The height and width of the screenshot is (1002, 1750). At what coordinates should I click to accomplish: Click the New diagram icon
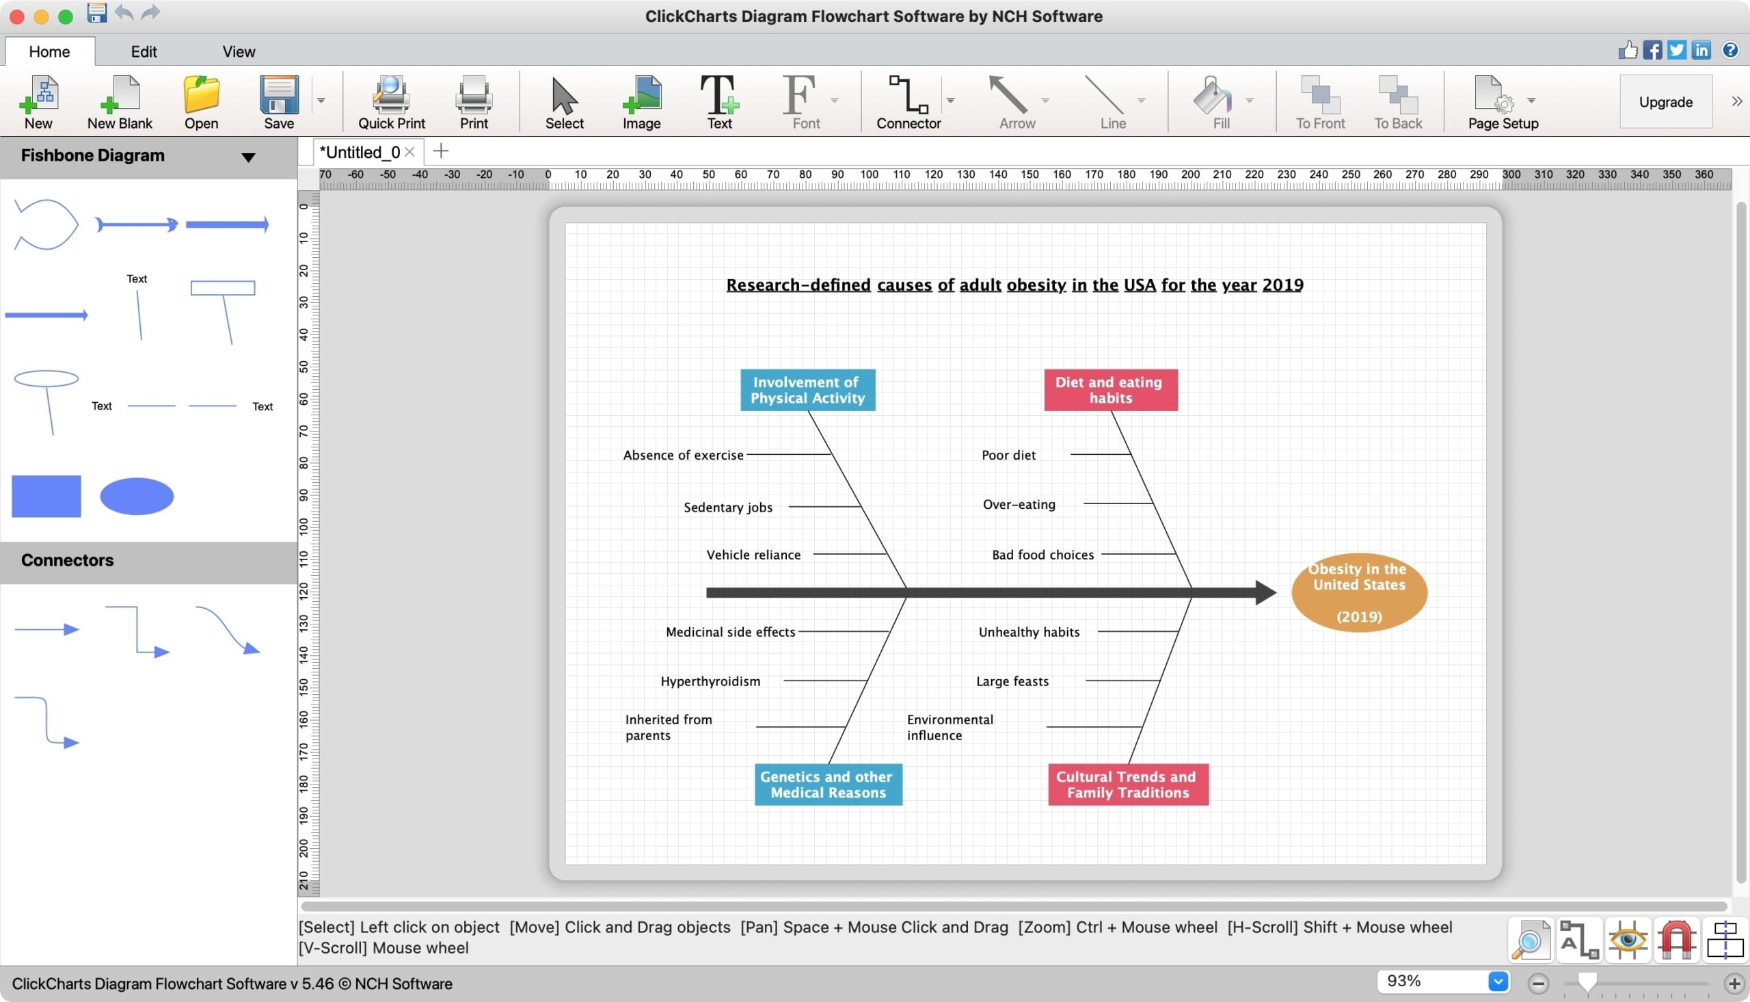click(38, 102)
